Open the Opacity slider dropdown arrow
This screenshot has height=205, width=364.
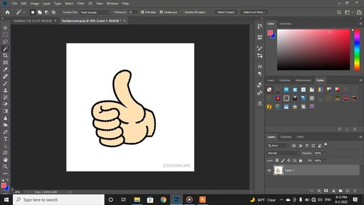point(325,153)
